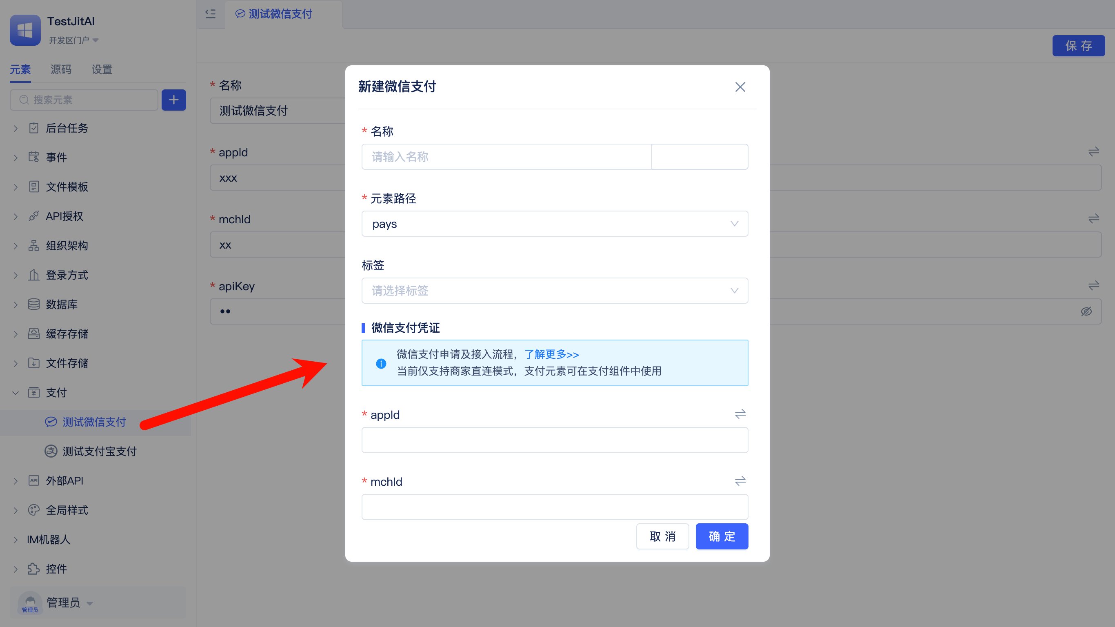
Task: Collapse the 支付 tree node
Action: (x=16, y=393)
